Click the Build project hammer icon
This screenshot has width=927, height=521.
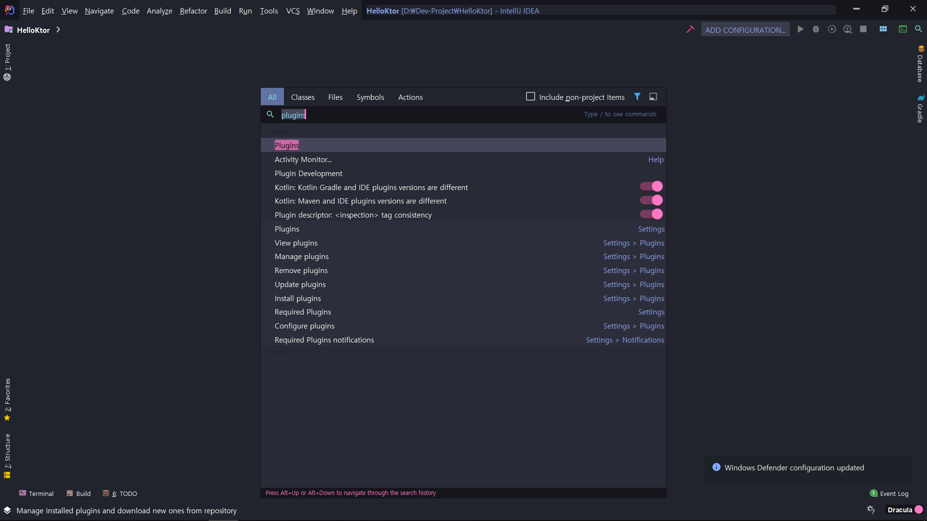coord(690,29)
